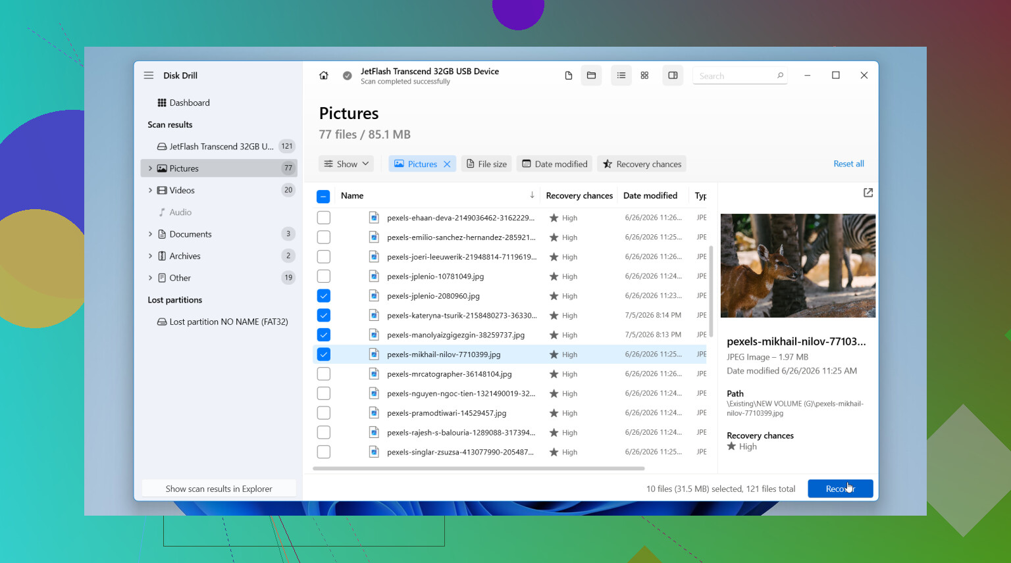Open preview in external window icon
The height and width of the screenshot is (563, 1011).
[868, 193]
